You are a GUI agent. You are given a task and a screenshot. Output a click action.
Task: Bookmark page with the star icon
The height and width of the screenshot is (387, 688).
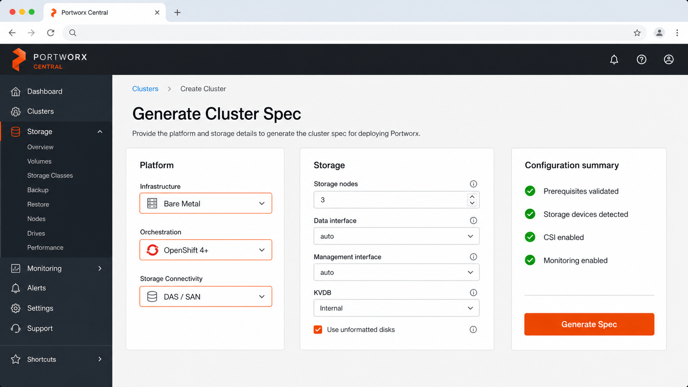point(637,33)
